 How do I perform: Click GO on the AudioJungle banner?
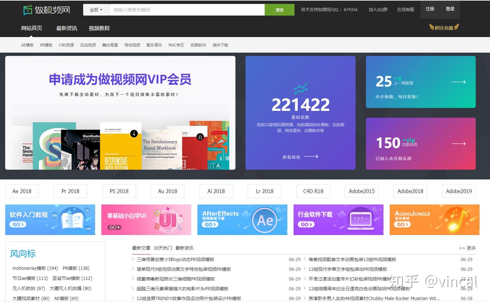pyautogui.click(x=402, y=224)
